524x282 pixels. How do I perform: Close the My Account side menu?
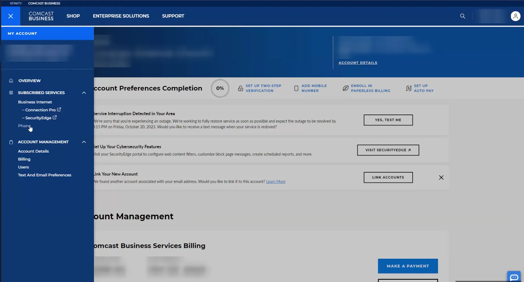[11, 16]
